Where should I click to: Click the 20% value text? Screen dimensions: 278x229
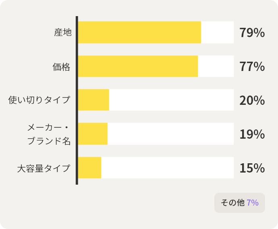point(252,100)
